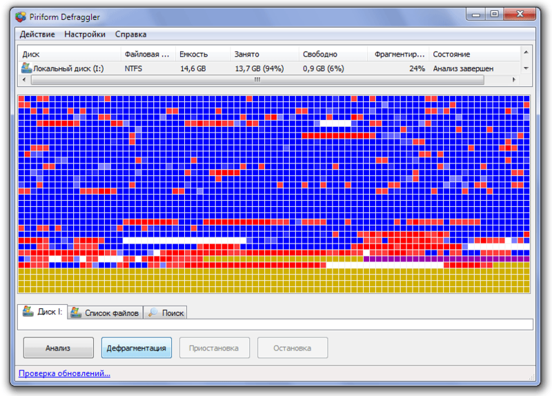The height and width of the screenshot is (396, 552).
Task: Click the 0,9 GB (6%) free value
Action: (323, 68)
